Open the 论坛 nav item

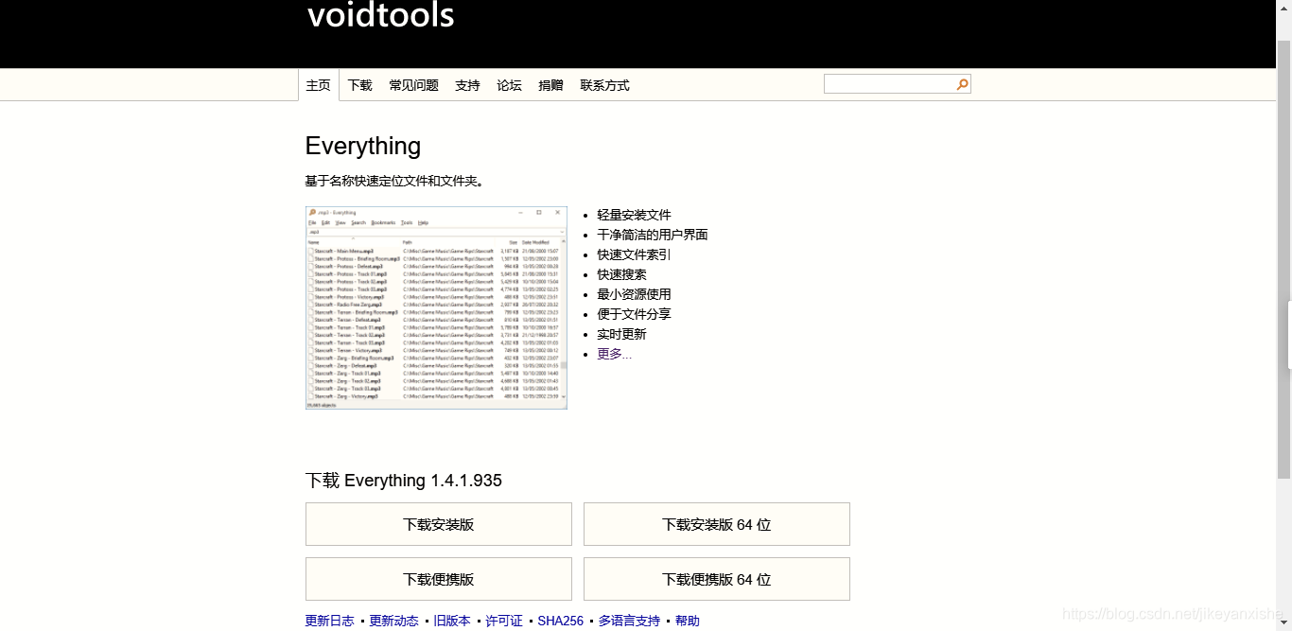click(510, 85)
